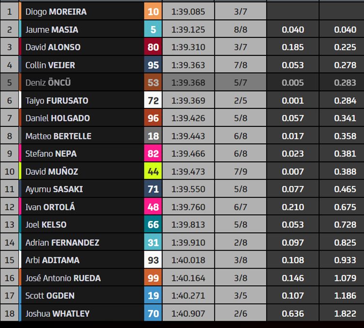Screen dimensions: 364x328
Task: Click lap time 1:40.018 for Aditama
Action: pos(188,260)
